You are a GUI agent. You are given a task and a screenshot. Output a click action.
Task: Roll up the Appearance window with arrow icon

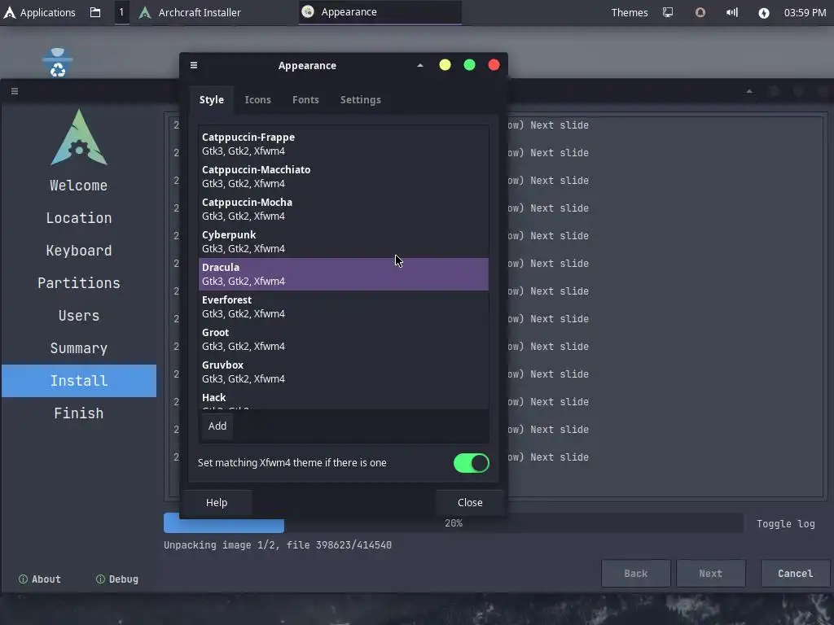coord(420,65)
